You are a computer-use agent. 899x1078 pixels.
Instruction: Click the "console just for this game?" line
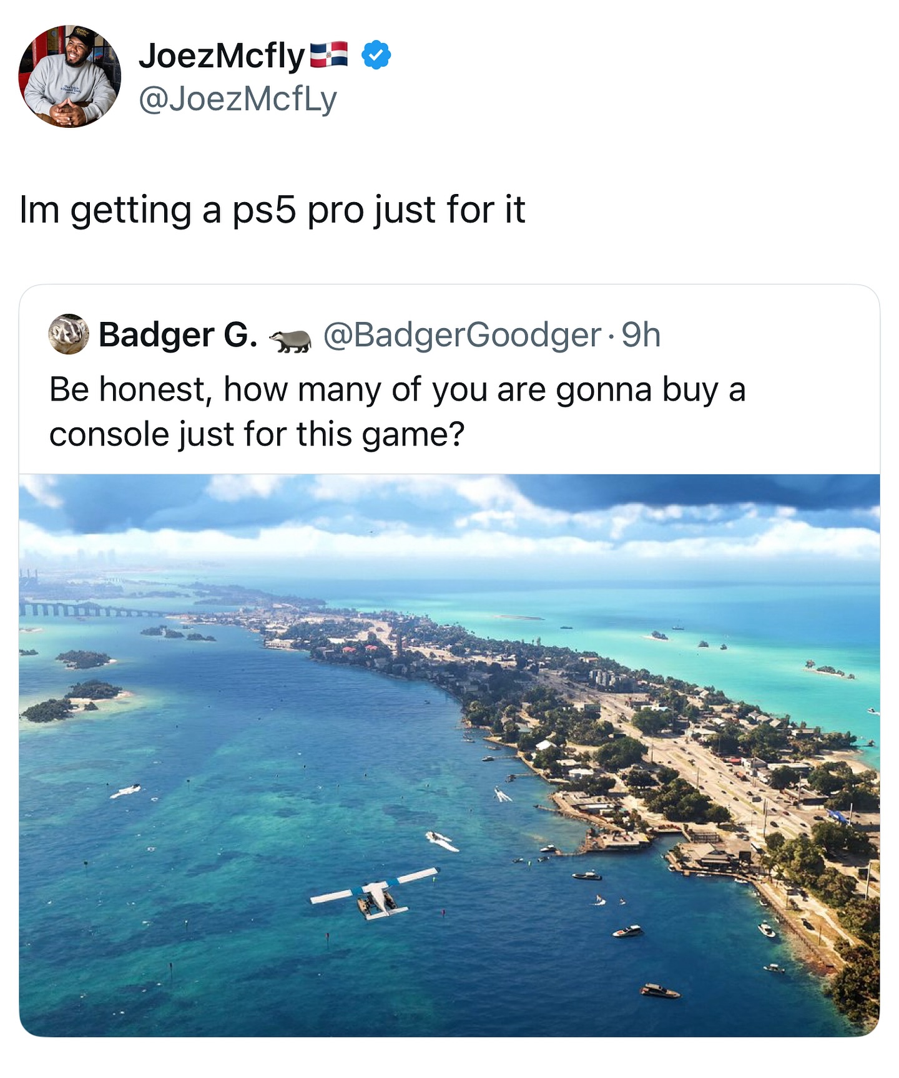[257, 434]
